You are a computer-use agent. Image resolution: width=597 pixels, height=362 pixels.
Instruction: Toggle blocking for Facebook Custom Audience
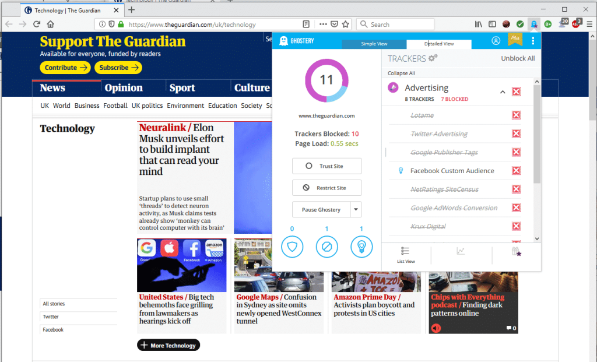516,171
